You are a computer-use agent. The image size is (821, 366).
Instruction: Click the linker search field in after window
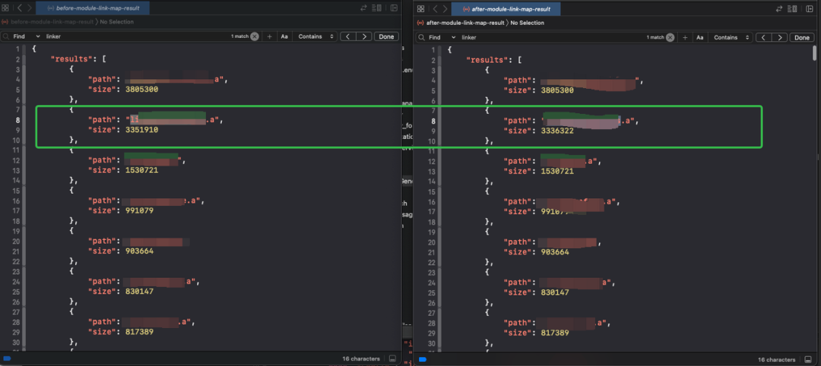click(x=552, y=38)
